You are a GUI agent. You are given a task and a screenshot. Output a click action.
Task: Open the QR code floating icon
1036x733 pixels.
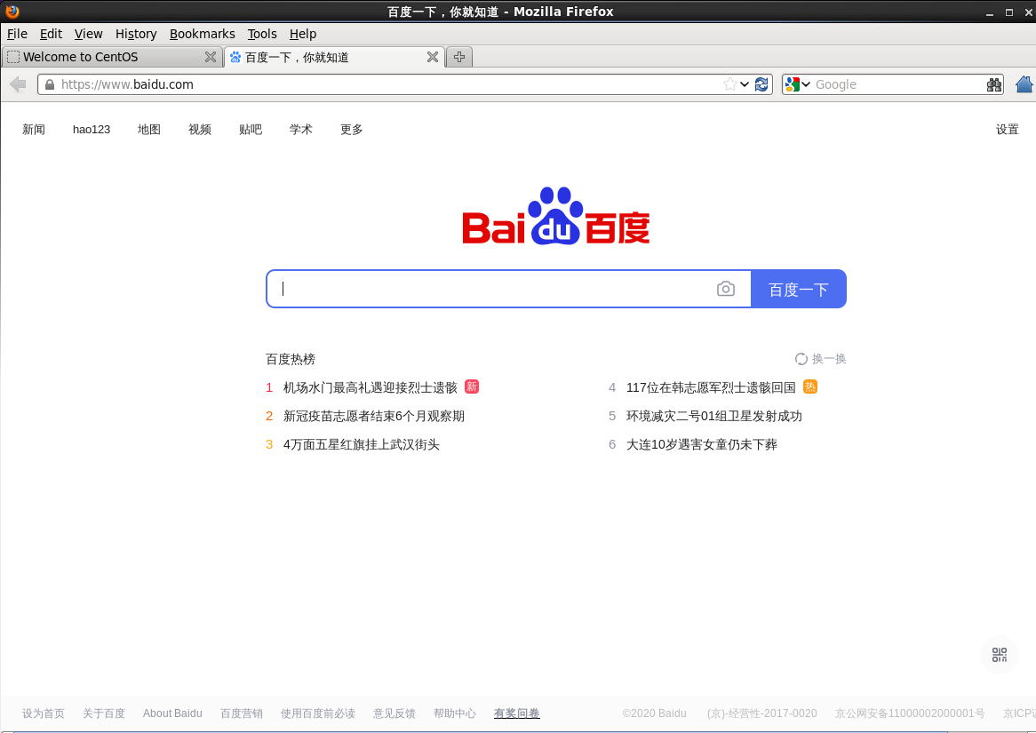[x=999, y=654]
